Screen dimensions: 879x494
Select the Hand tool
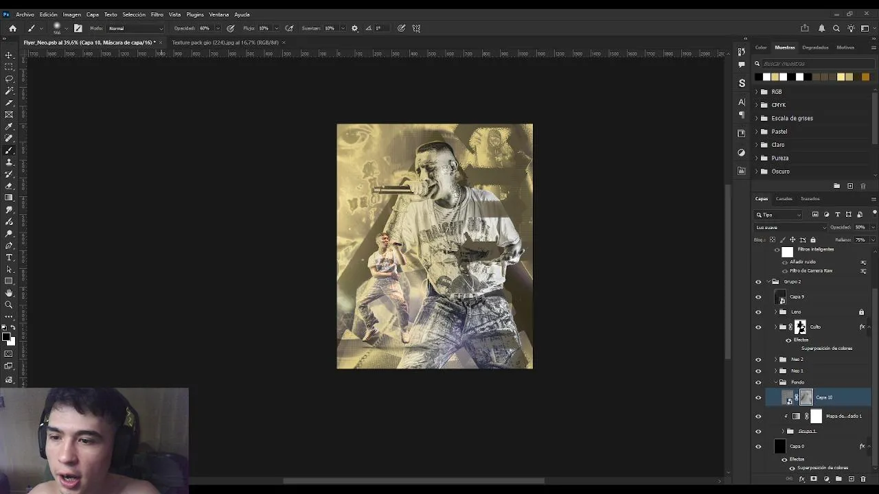(9, 293)
